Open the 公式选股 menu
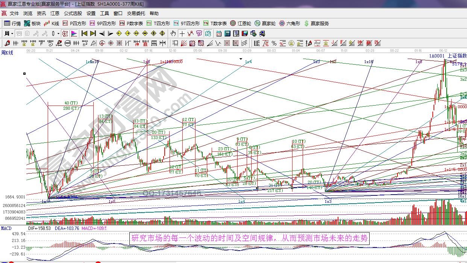The width and height of the screenshot is (467, 263). tap(73, 14)
